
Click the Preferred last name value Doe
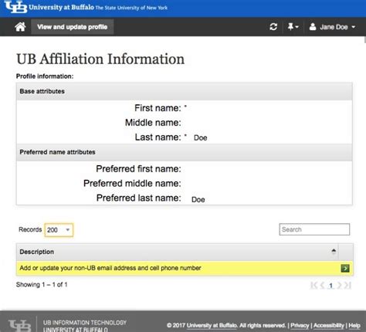(198, 199)
